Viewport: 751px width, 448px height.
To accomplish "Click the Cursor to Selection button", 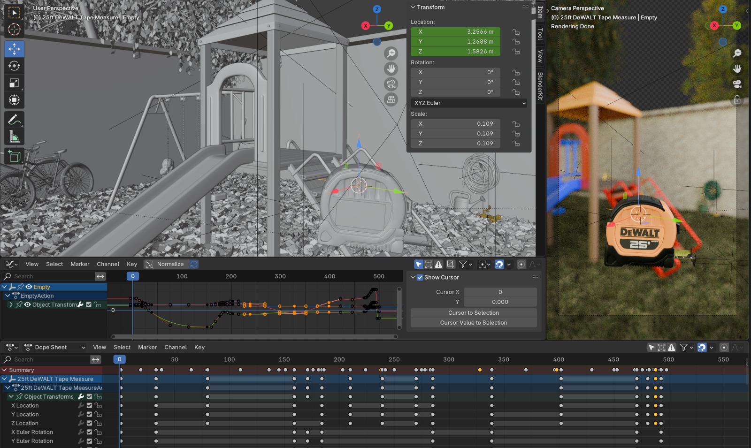I will (x=474, y=312).
